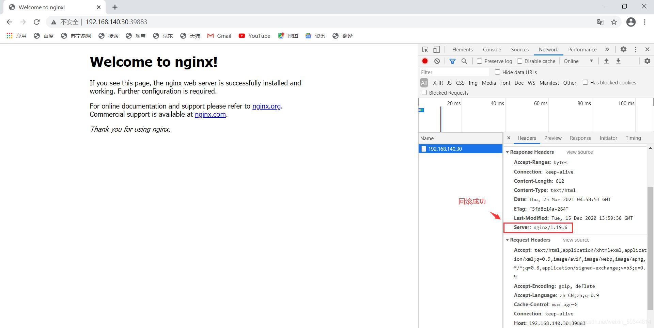
Task: Check Blocked Requests
Action: click(424, 93)
